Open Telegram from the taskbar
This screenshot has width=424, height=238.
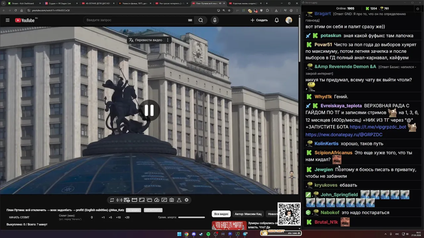coord(245,234)
